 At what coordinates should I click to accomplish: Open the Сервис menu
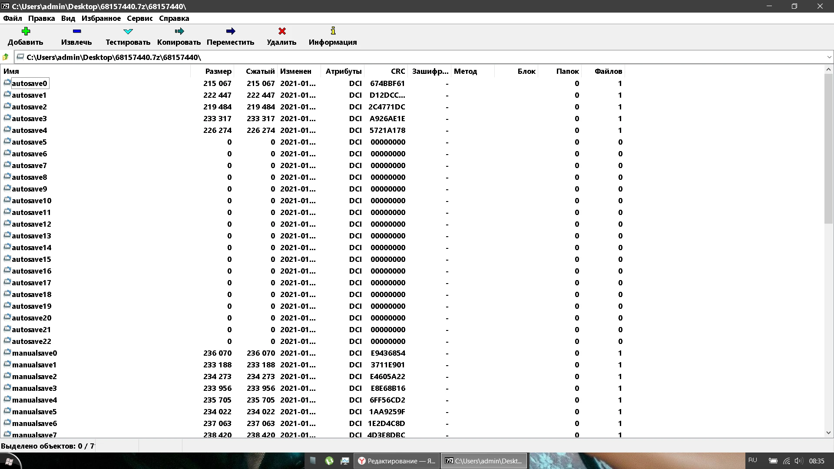[139, 18]
